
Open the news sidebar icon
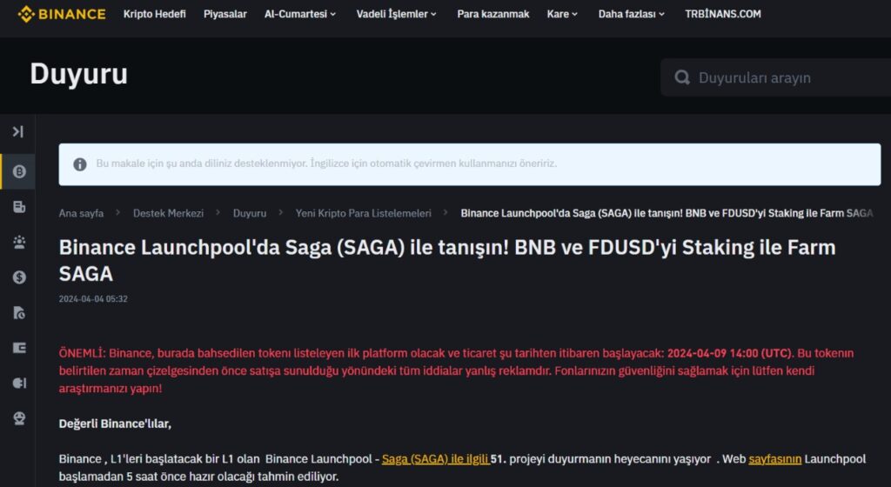(19, 207)
